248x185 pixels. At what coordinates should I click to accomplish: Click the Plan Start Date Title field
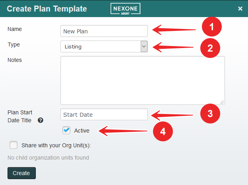pyautogui.click(x=104, y=115)
